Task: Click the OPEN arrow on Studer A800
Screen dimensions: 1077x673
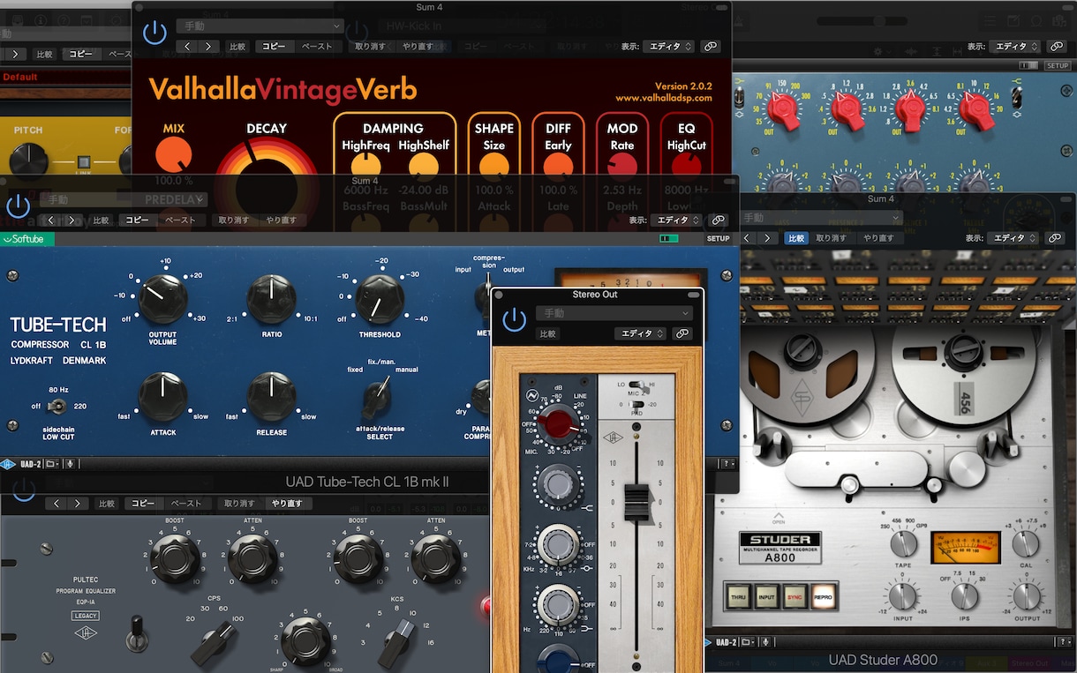Action: pyautogui.click(x=778, y=518)
